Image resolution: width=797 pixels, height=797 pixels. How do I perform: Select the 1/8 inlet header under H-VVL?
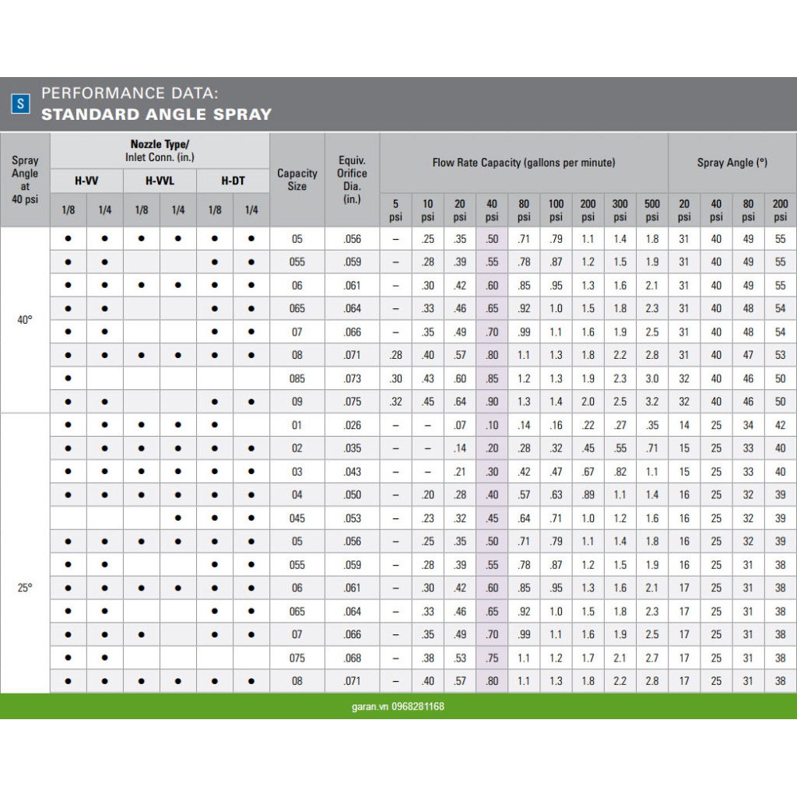point(142,210)
